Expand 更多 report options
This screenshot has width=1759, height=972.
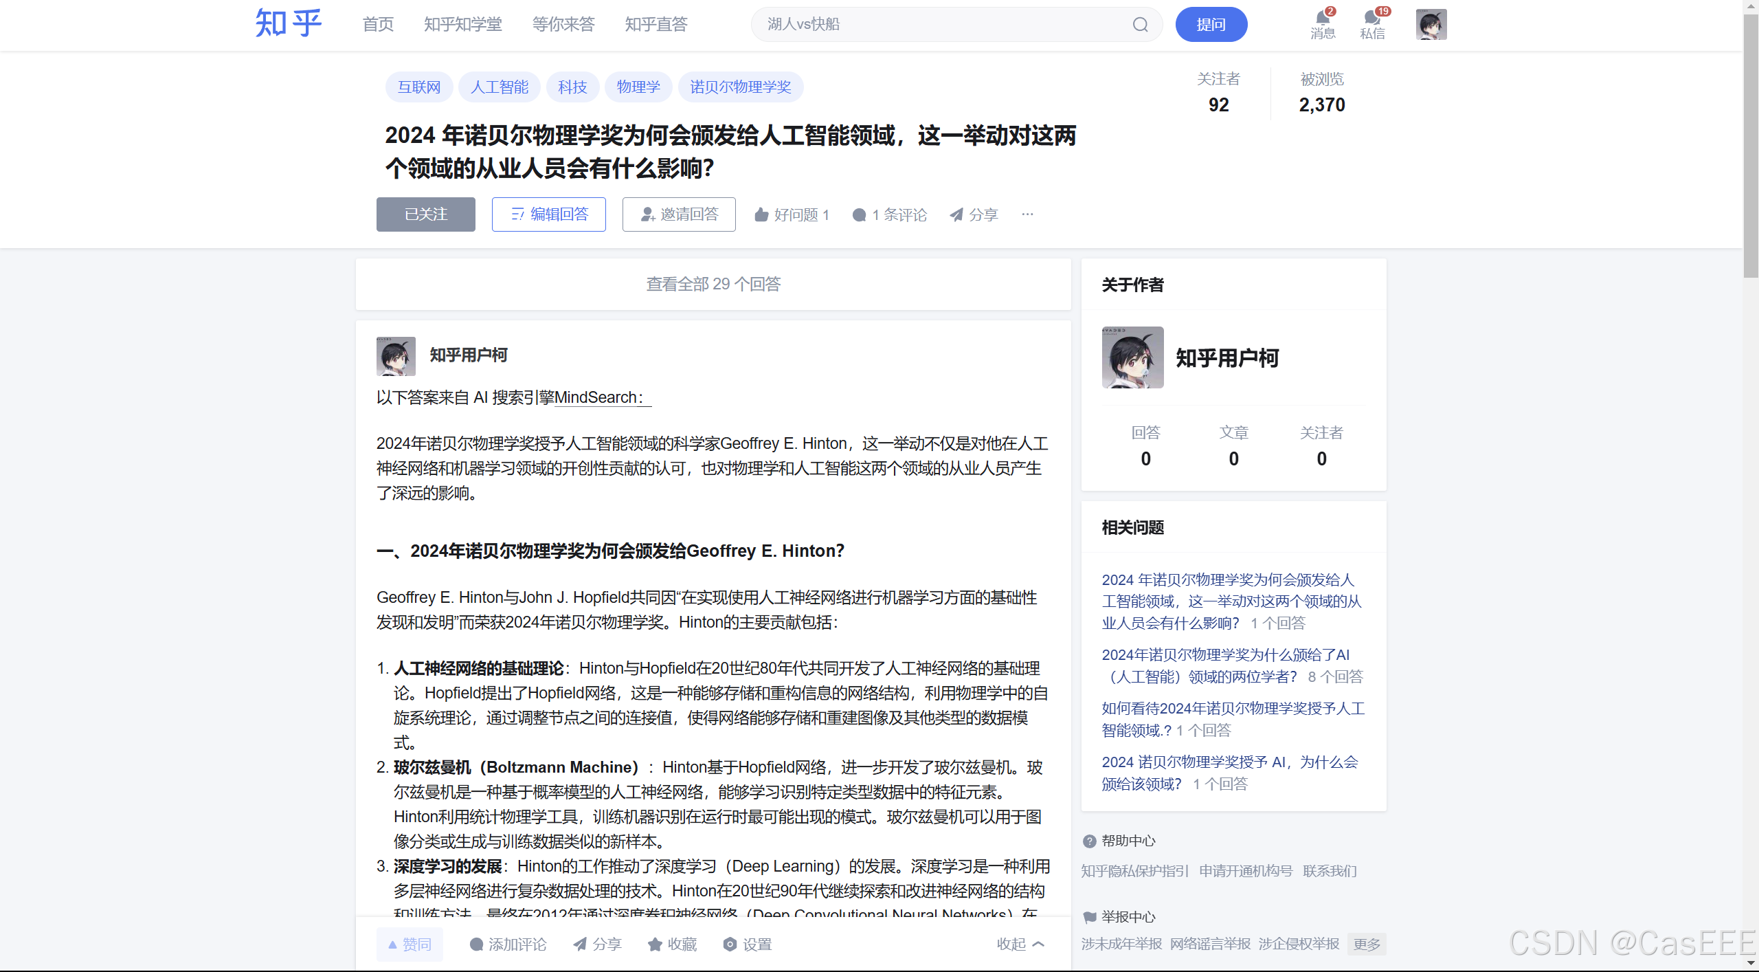pyautogui.click(x=1366, y=944)
